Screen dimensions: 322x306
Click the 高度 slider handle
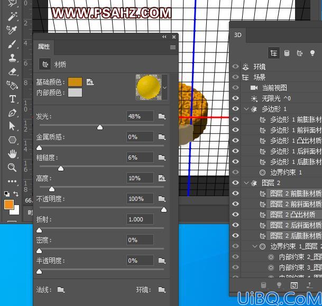coord(52,189)
